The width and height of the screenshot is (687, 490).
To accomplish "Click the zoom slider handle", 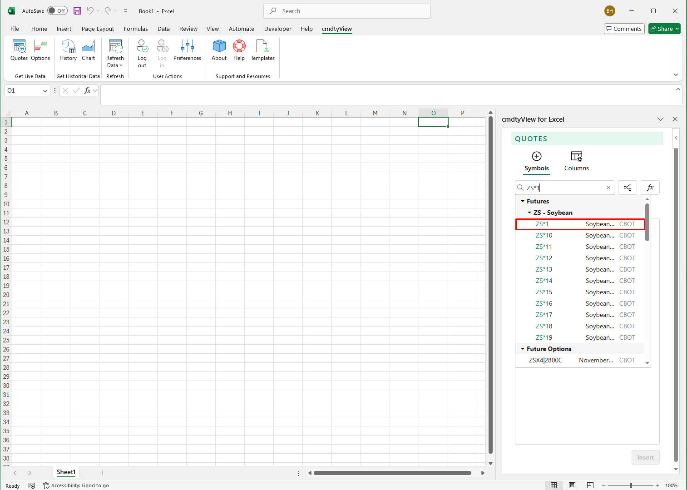I will [x=631, y=485].
